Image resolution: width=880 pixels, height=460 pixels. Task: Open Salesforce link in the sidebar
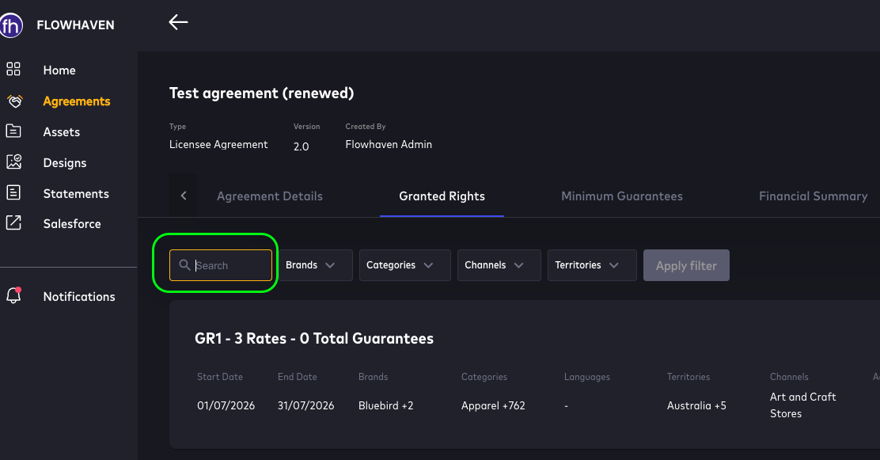[x=72, y=223]
